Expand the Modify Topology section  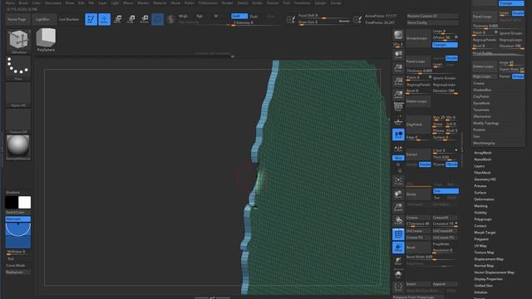pyautogui.click(x=485, y=123)
